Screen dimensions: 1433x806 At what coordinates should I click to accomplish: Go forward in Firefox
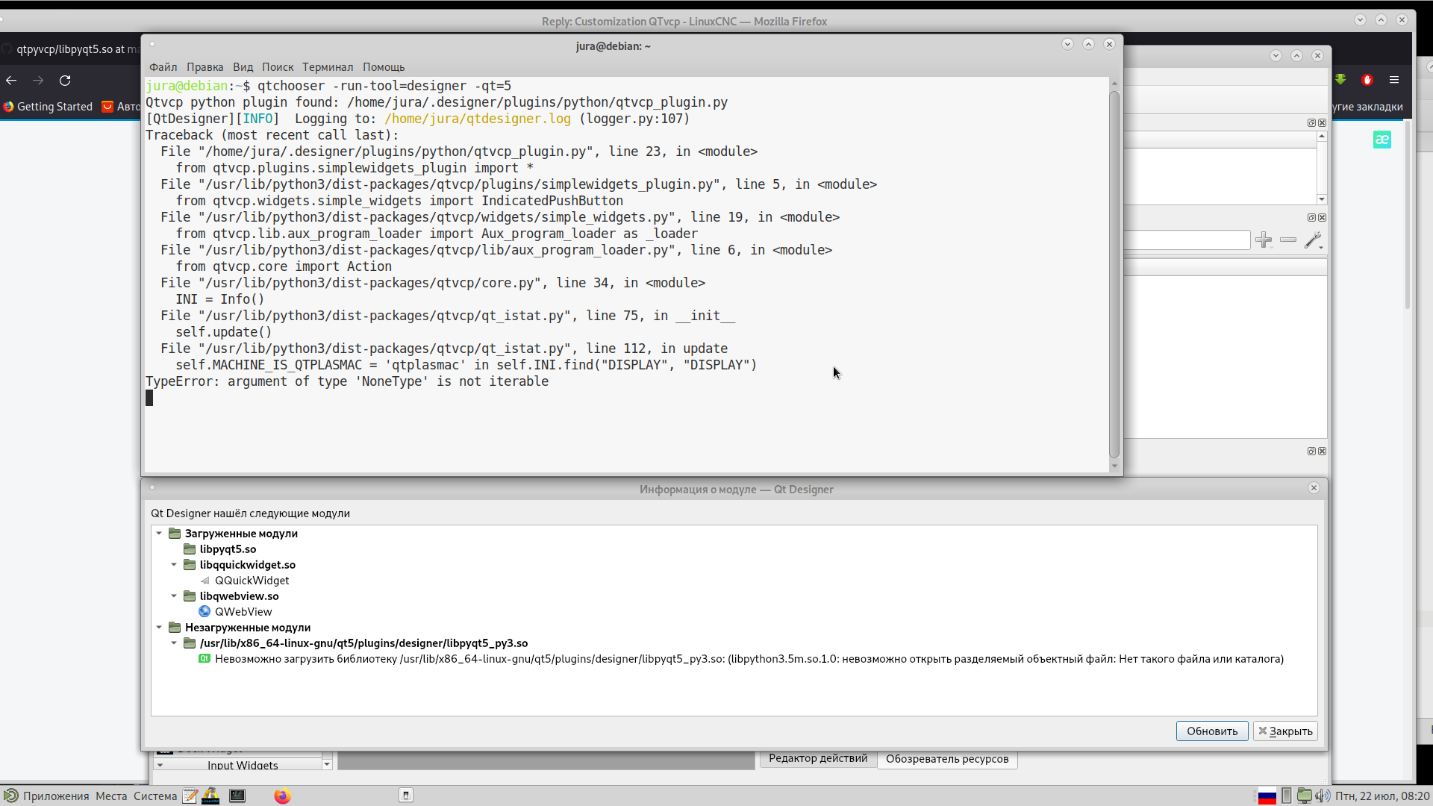[x=38, y=81]
